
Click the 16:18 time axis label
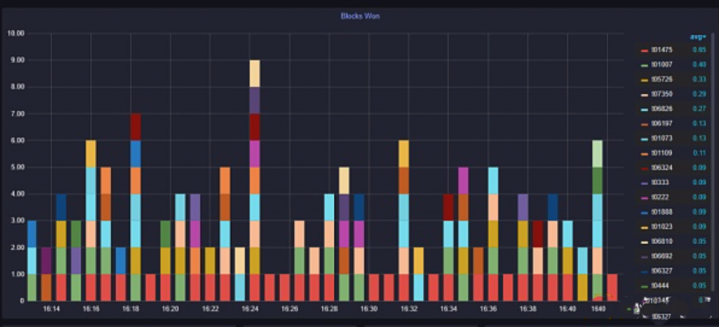[131, 309]
